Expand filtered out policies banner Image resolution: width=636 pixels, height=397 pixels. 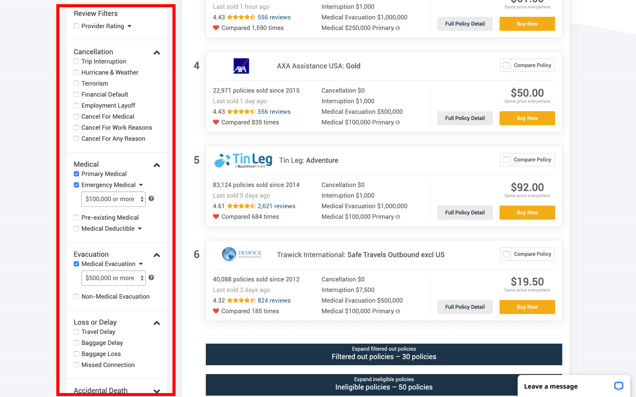(384, 354)
